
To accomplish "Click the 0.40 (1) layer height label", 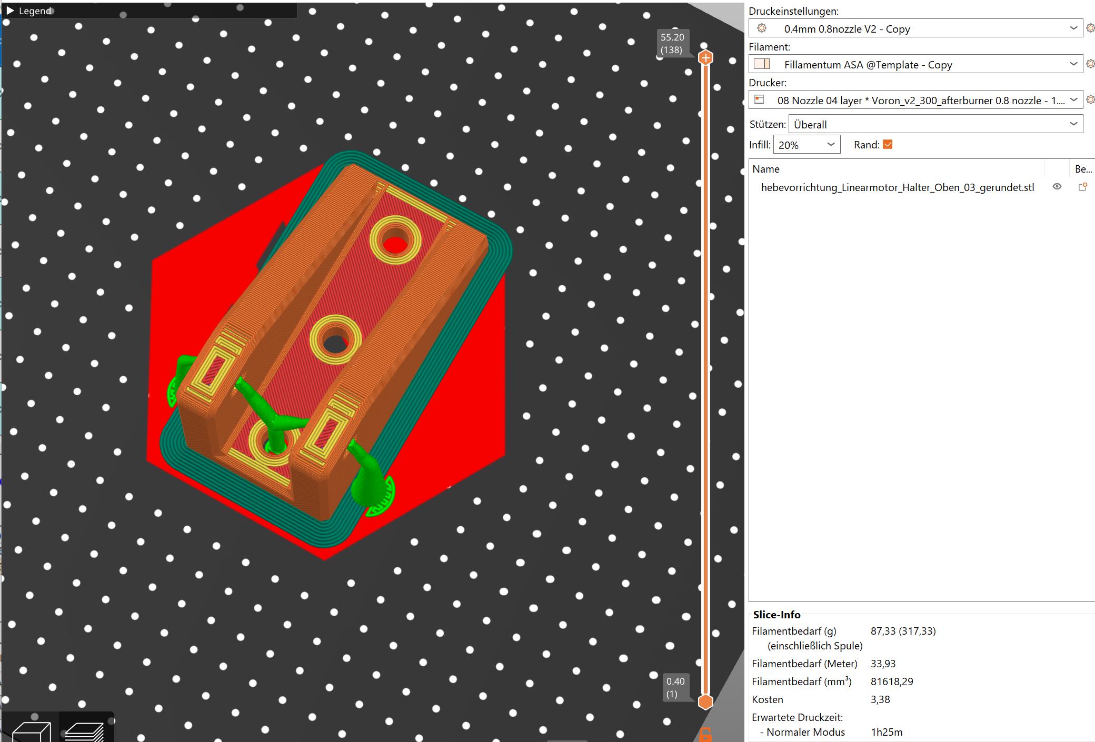I will click(675, 688).
